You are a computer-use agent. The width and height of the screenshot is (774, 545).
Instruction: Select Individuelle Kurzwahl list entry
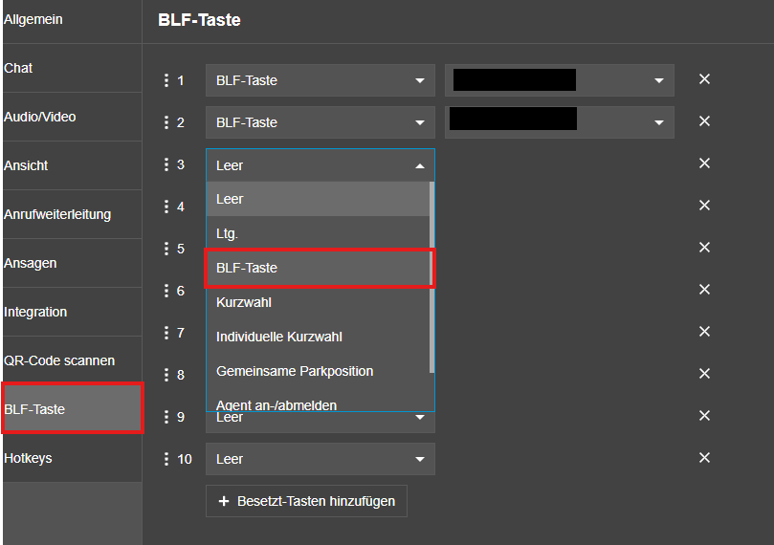[320, 337]
